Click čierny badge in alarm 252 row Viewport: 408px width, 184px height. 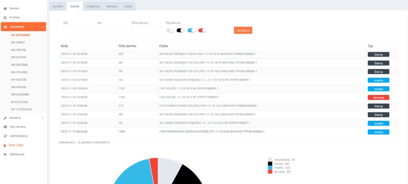(x=378, y=55)
